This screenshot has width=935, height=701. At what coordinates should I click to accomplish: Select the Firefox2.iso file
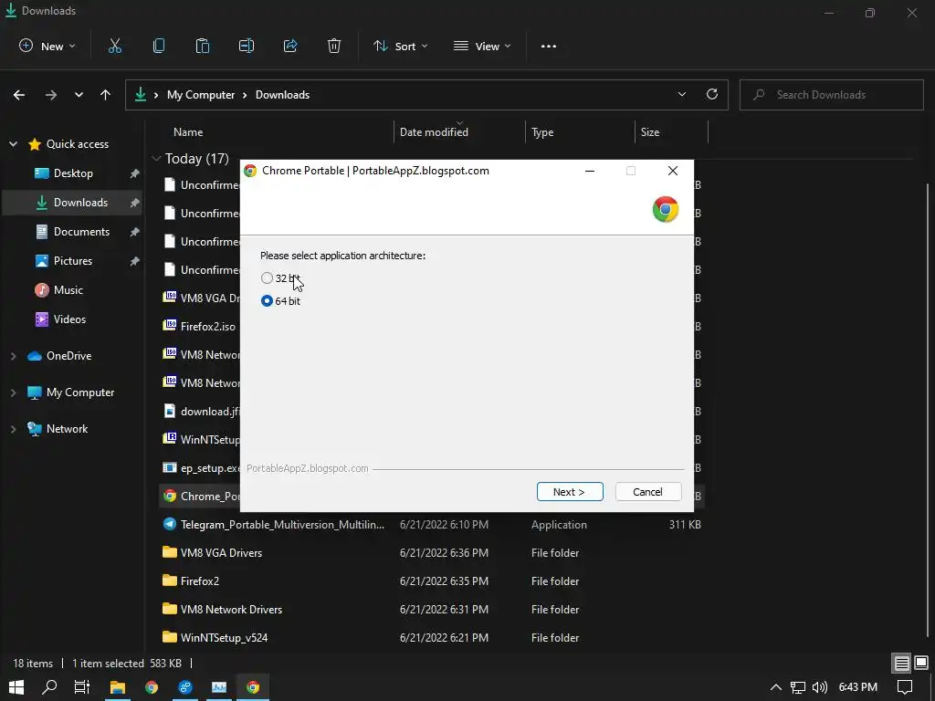pyautogui.click(x=208, y=327)
